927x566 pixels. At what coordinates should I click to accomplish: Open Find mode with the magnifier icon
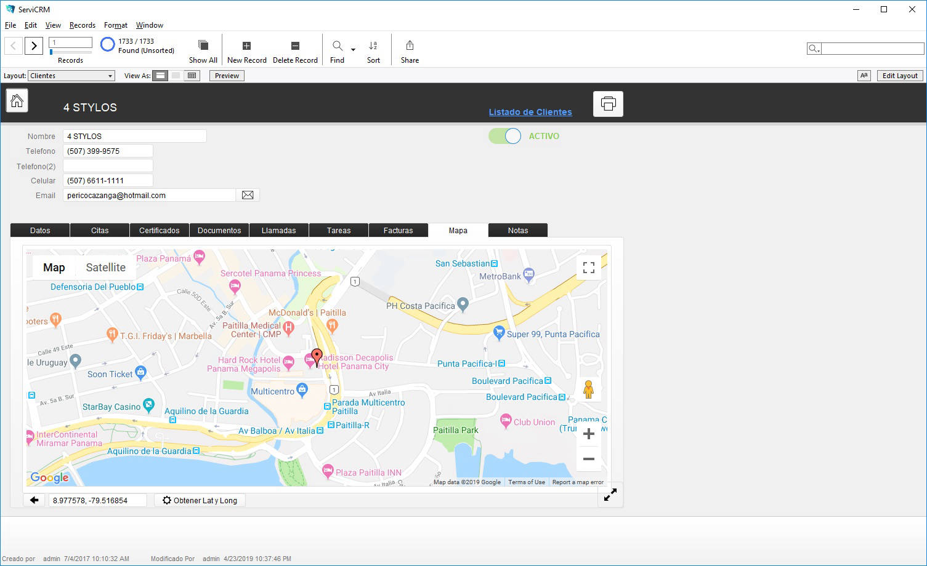point(338,46)
